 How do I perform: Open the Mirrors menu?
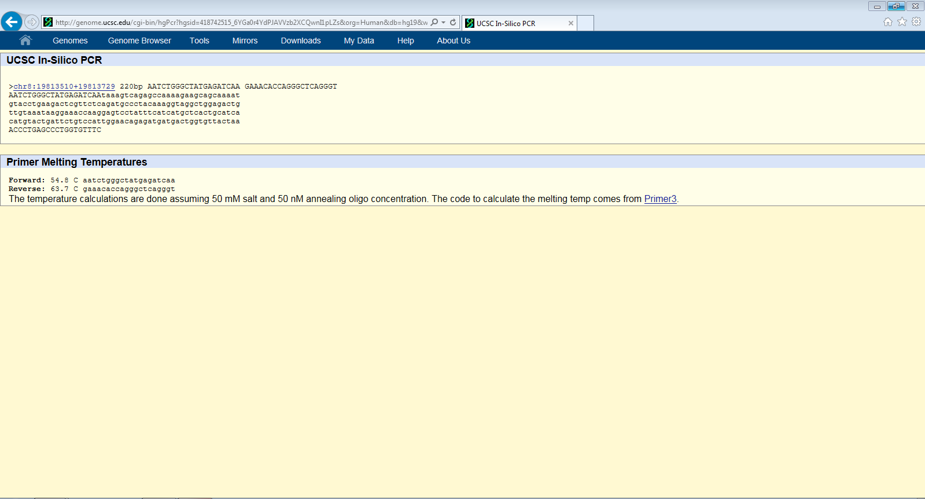click(245, 41)
